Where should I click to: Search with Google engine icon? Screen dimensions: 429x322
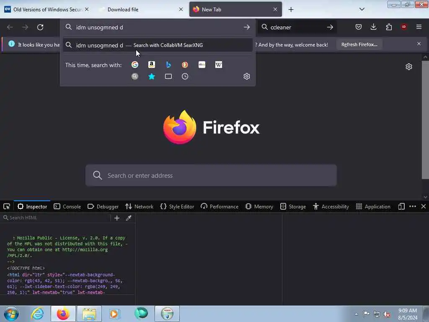tap(134, 65)
